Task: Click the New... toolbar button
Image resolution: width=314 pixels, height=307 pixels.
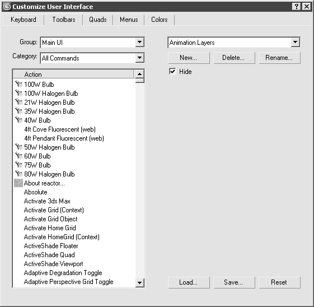Action: click(x=189, y=58)
